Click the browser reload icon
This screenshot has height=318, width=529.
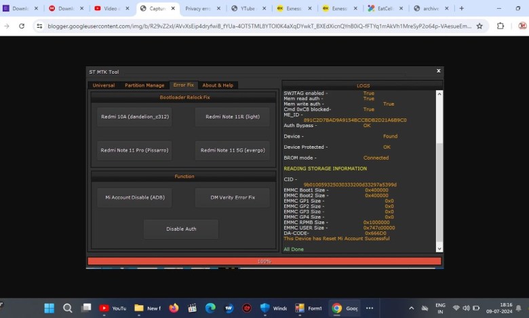point(22,26)
